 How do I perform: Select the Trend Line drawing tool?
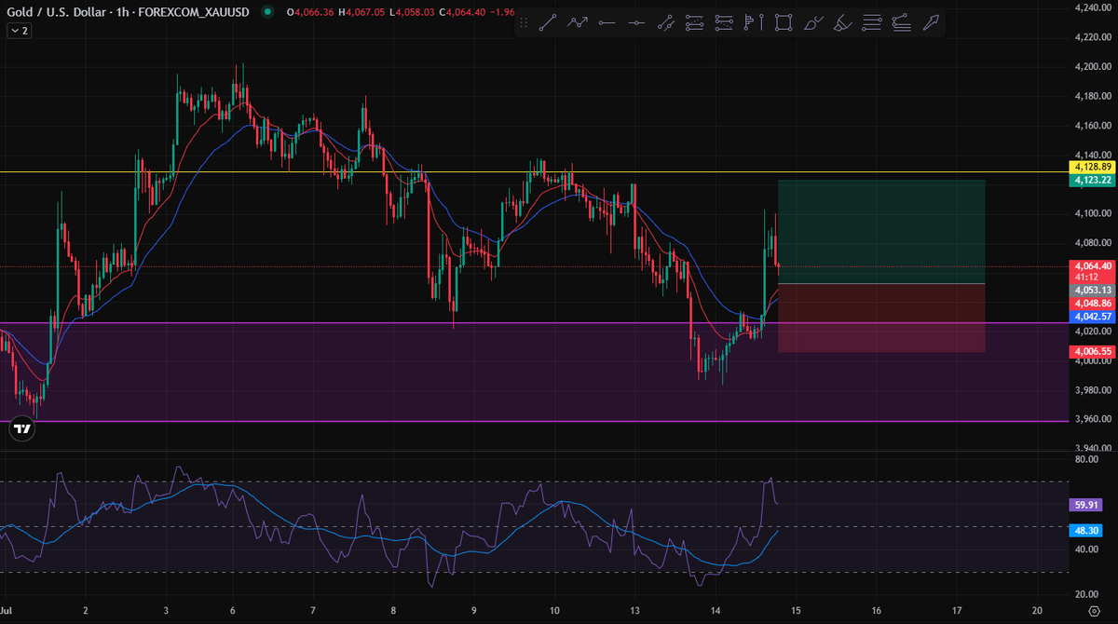coord(548,23)
